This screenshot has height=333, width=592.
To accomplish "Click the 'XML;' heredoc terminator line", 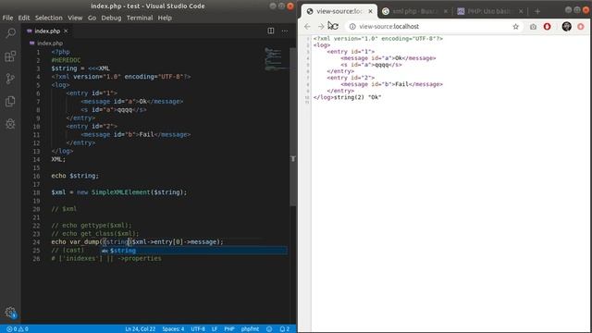I will 58,159.
